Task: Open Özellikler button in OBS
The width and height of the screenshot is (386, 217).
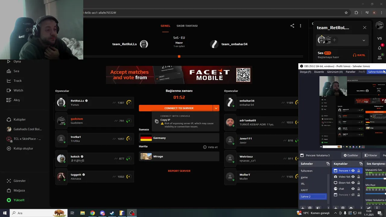Action: point(351,156)
